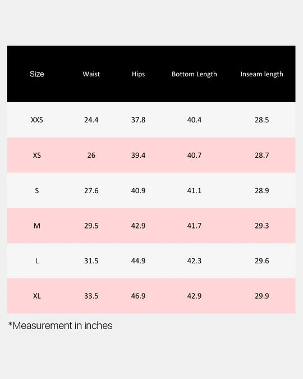Click the Bottom Length column header
303x379 pixels.
(194, 74)
